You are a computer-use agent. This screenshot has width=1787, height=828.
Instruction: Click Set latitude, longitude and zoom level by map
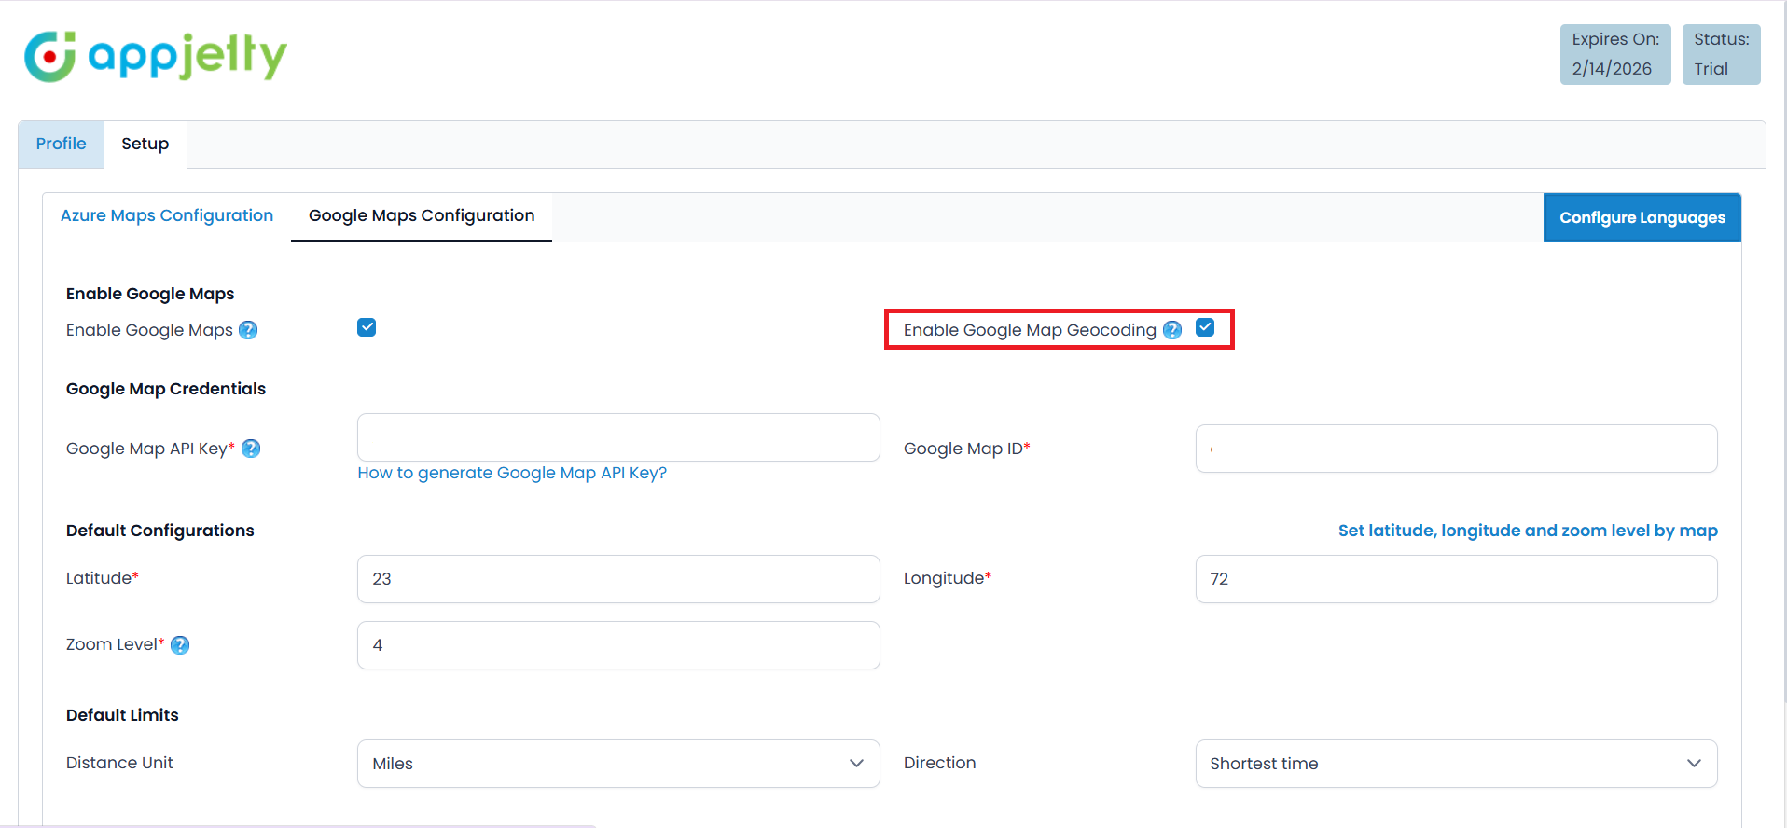1527,531
